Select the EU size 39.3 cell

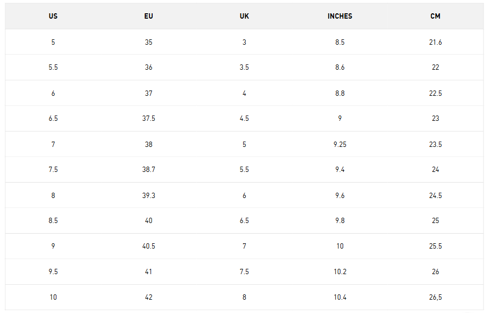[x=148, y=195]
